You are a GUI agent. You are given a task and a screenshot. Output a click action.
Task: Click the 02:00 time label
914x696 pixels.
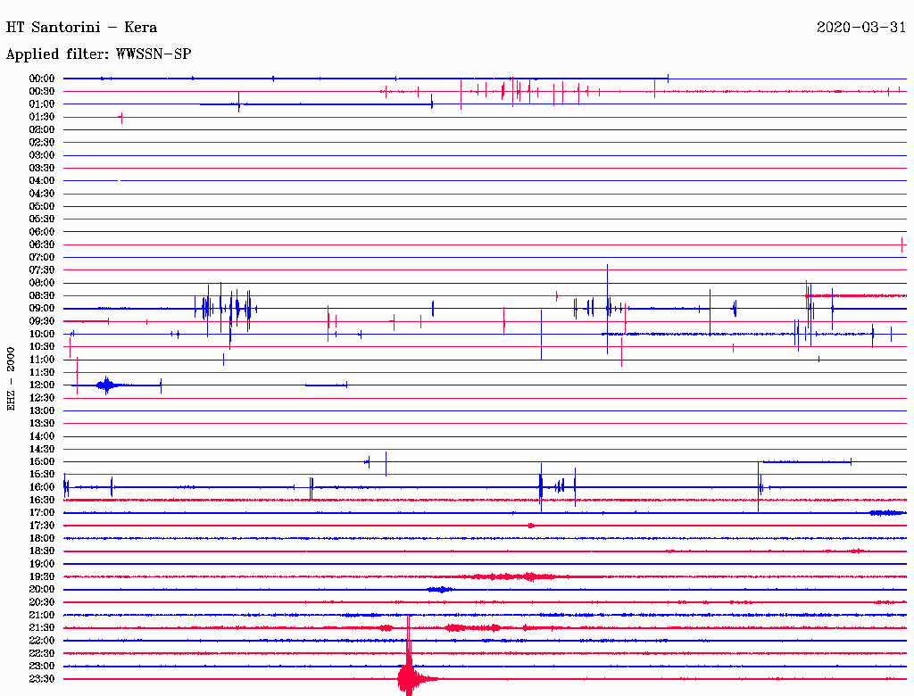tap(42, 129)
